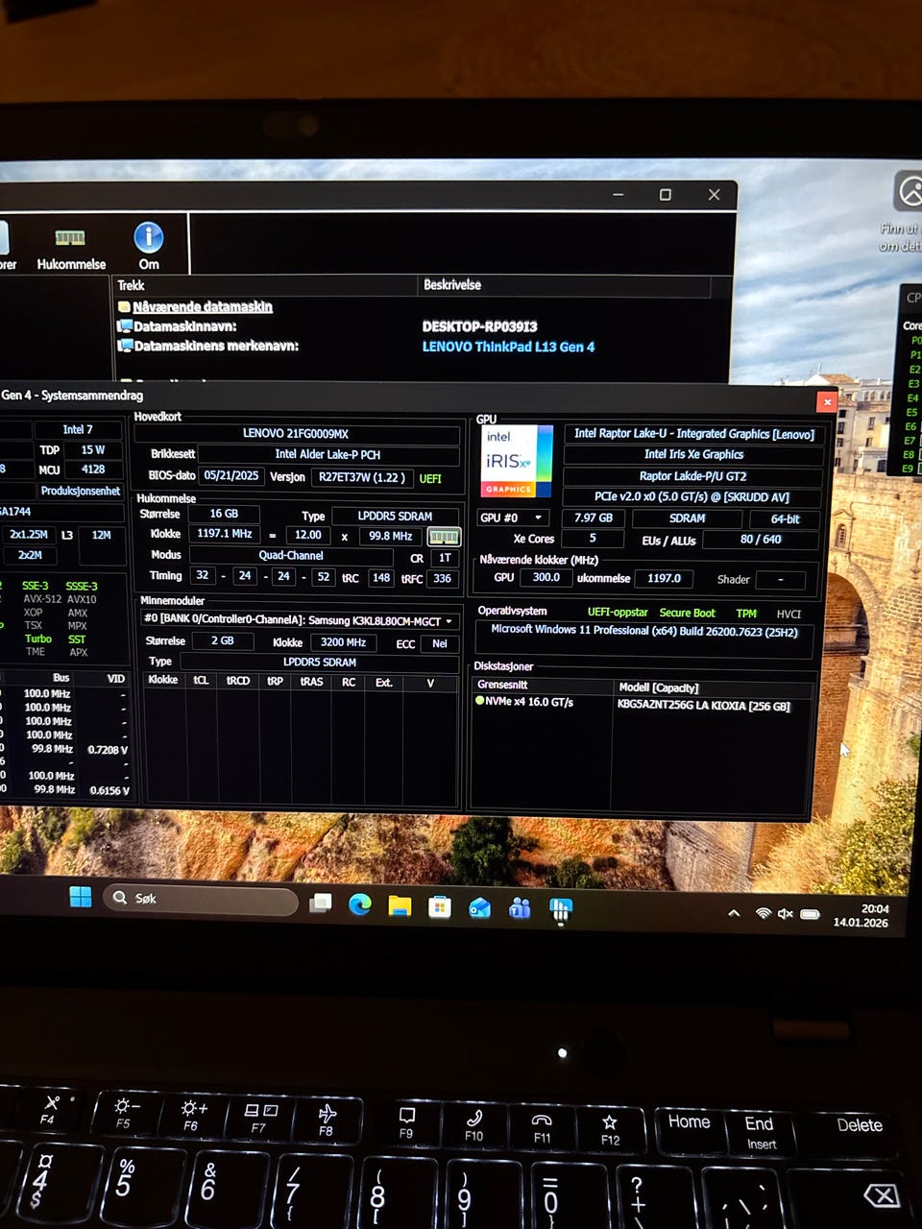922x1229 pixels.
Task: Open the GPU #0 selector dropdown
Action: (x=511, y=518)
